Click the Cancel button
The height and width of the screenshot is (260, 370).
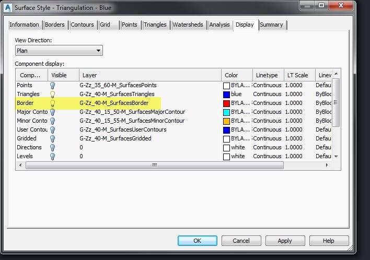[x=241, y=241]
